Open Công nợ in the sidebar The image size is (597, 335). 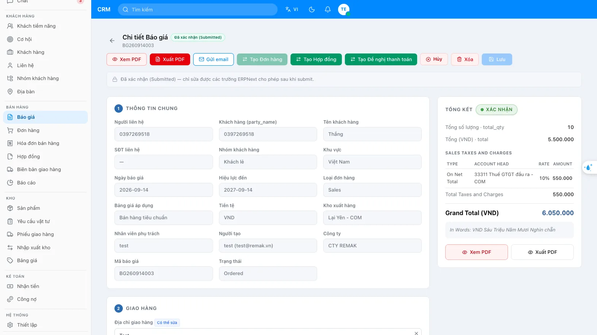(x=45, y=299)
